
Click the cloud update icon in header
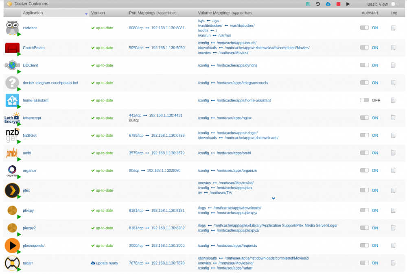(x=328, y=4)
